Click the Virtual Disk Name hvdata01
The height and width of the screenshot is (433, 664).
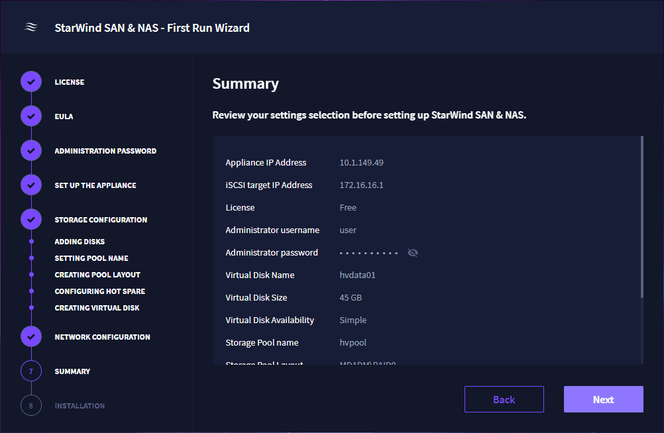pos(357,275)
